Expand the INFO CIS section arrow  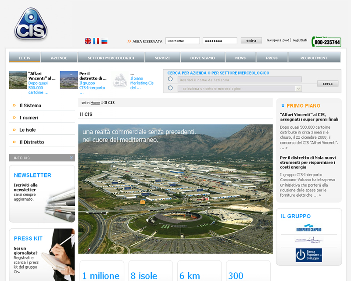(72, 158)
